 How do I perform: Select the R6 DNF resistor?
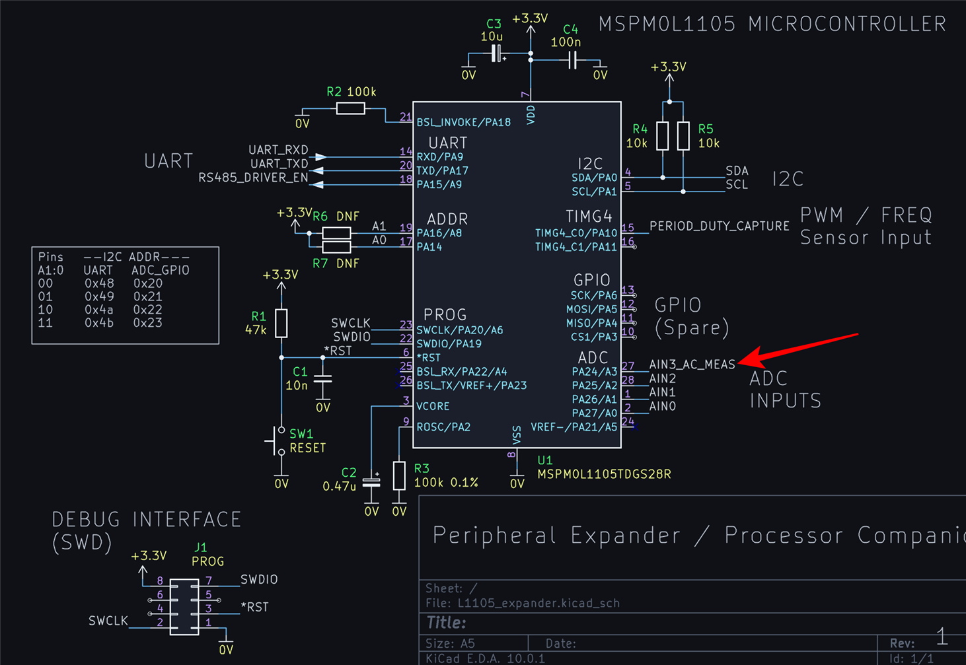click(336, 232)
